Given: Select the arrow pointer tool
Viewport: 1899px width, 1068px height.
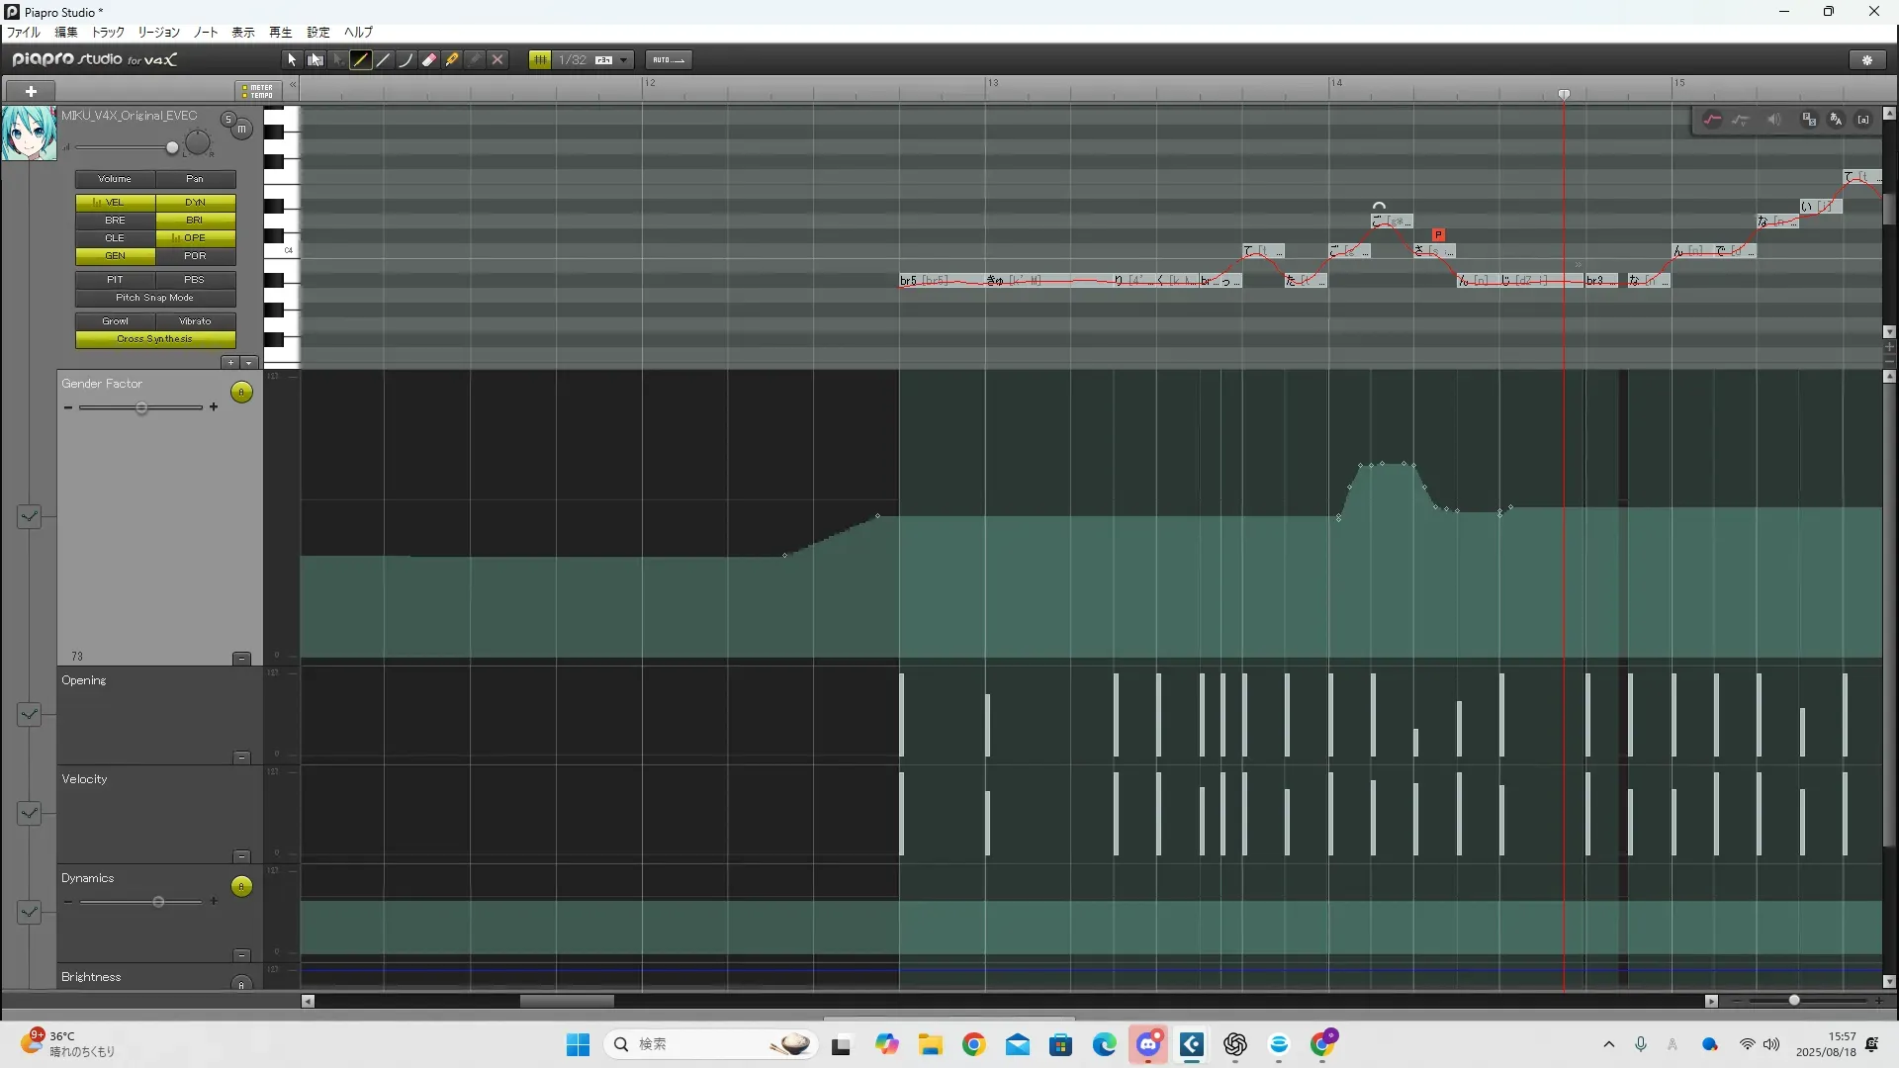Looking at the screenshot, I should click(x=292, y=60).
